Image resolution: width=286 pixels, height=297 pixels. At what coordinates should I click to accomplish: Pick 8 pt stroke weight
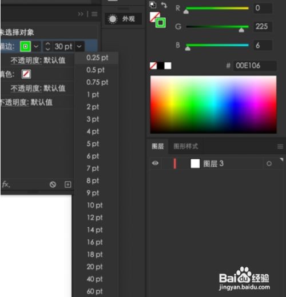coord(93,180)
